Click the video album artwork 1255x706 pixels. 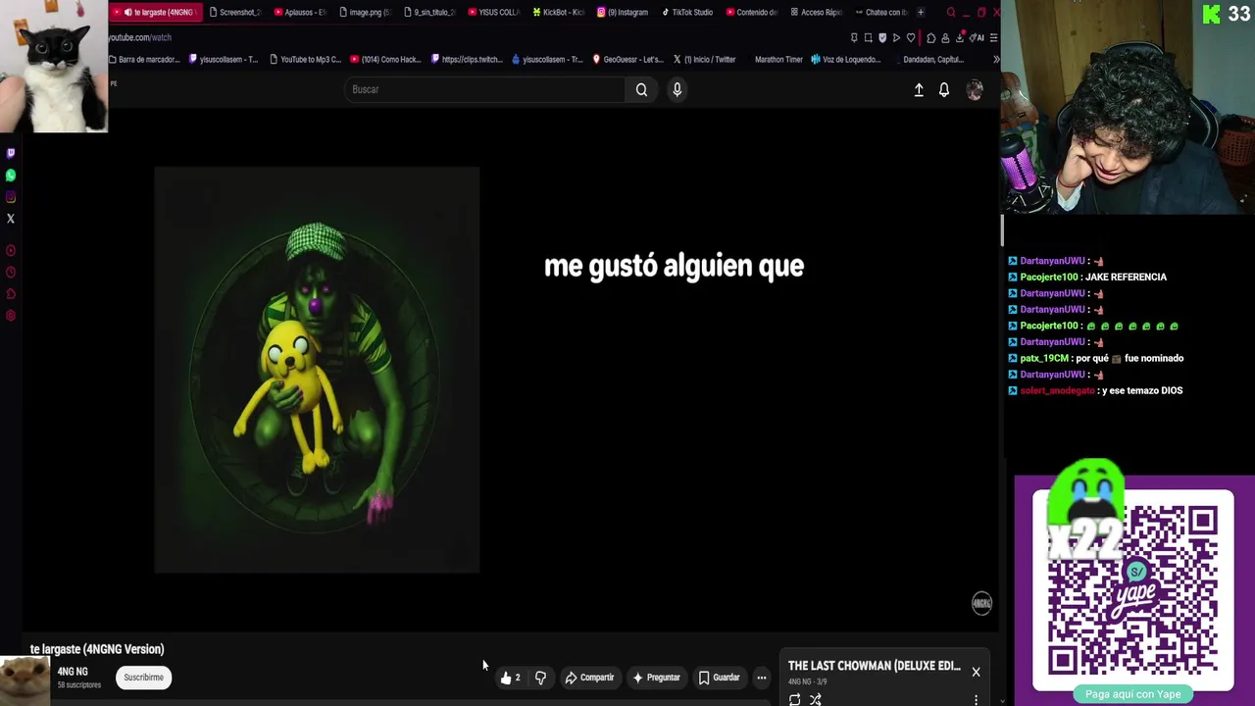click(x=317, y=370)
